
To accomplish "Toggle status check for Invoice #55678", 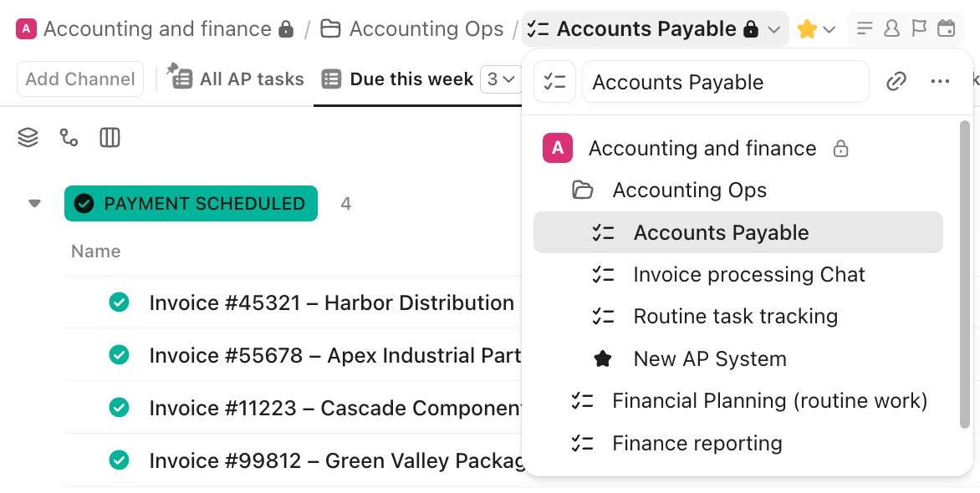I will pos(119,355).
